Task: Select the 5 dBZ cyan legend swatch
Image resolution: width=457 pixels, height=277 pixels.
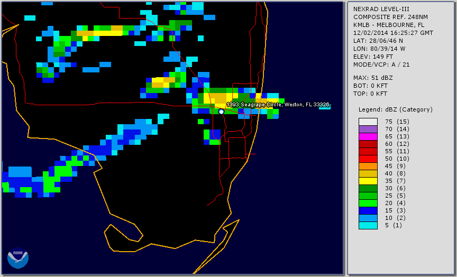Action: 368,225
